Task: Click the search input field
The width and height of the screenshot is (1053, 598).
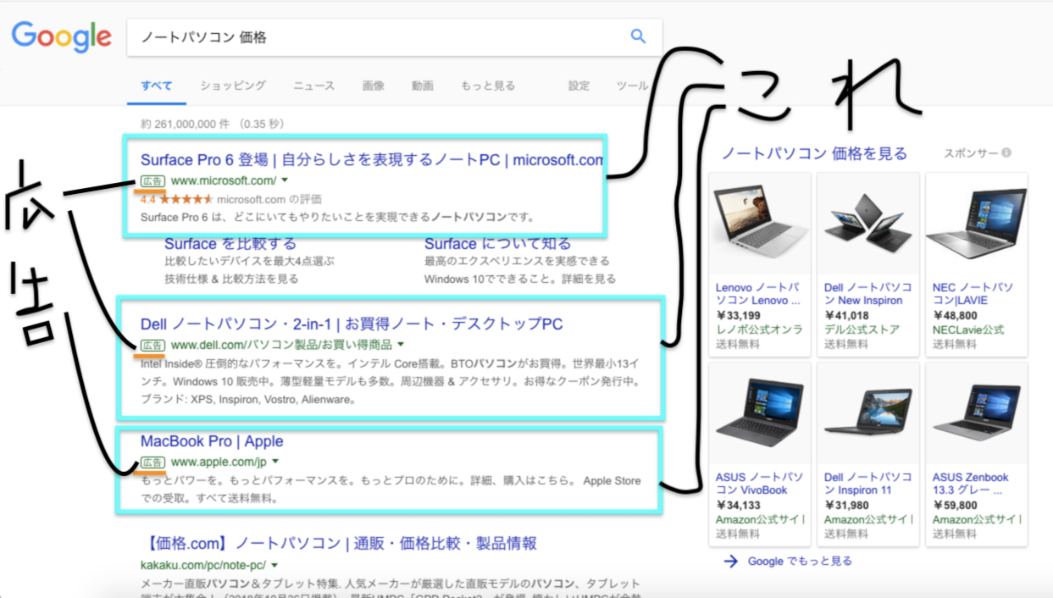Action: [x=373, y=37]
